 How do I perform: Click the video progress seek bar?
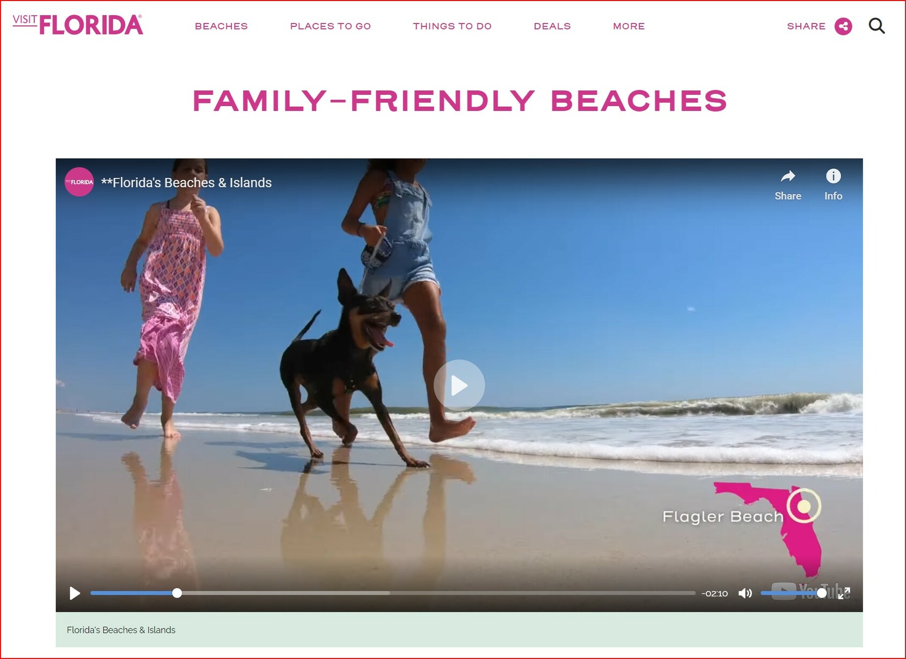393,593
